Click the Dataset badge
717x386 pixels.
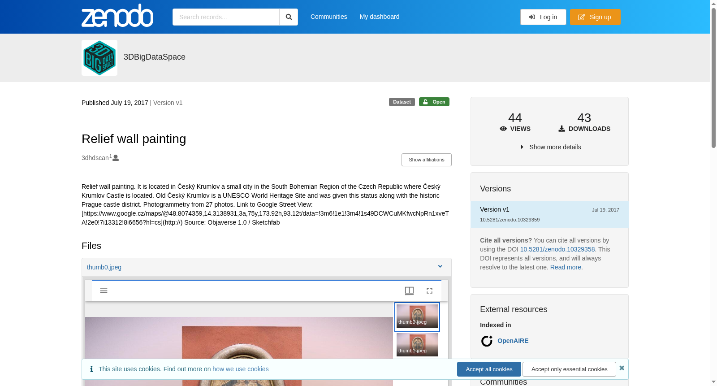click(x=402, y=102)
